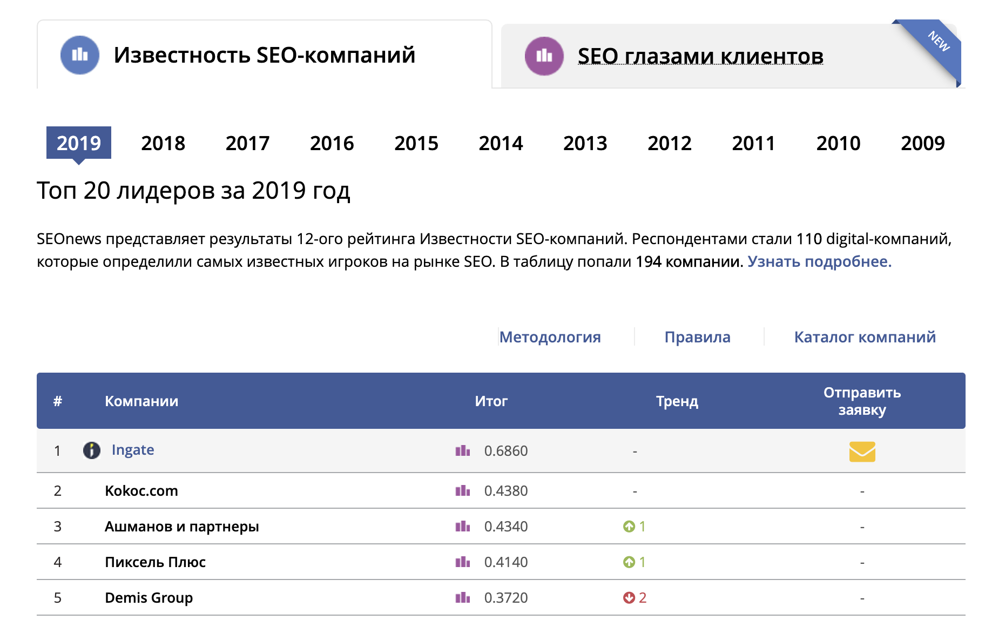Open the Известность SEO-компаний tab
The image size is (985, 620).
[x=265, y=55]
